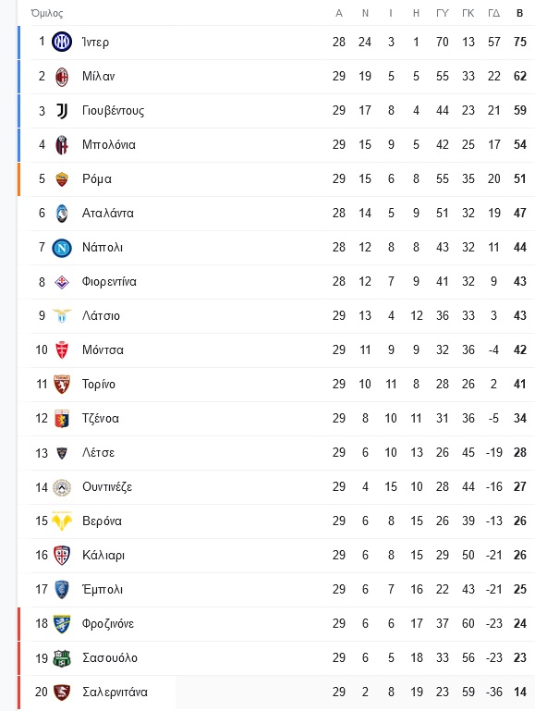Click the bold Β points header

(x=519, y=13)
